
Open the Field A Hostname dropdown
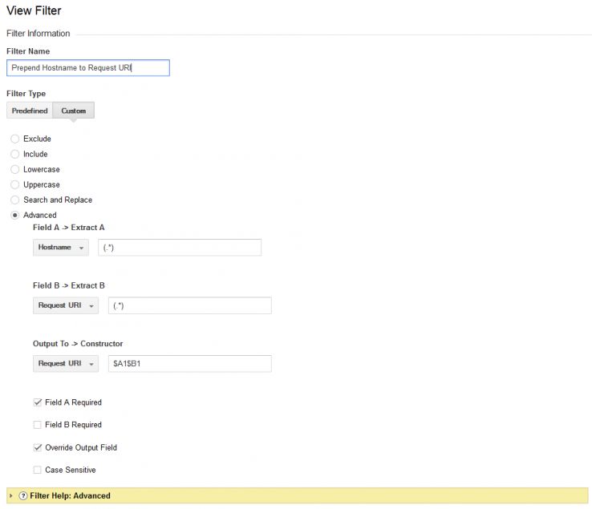62,248
